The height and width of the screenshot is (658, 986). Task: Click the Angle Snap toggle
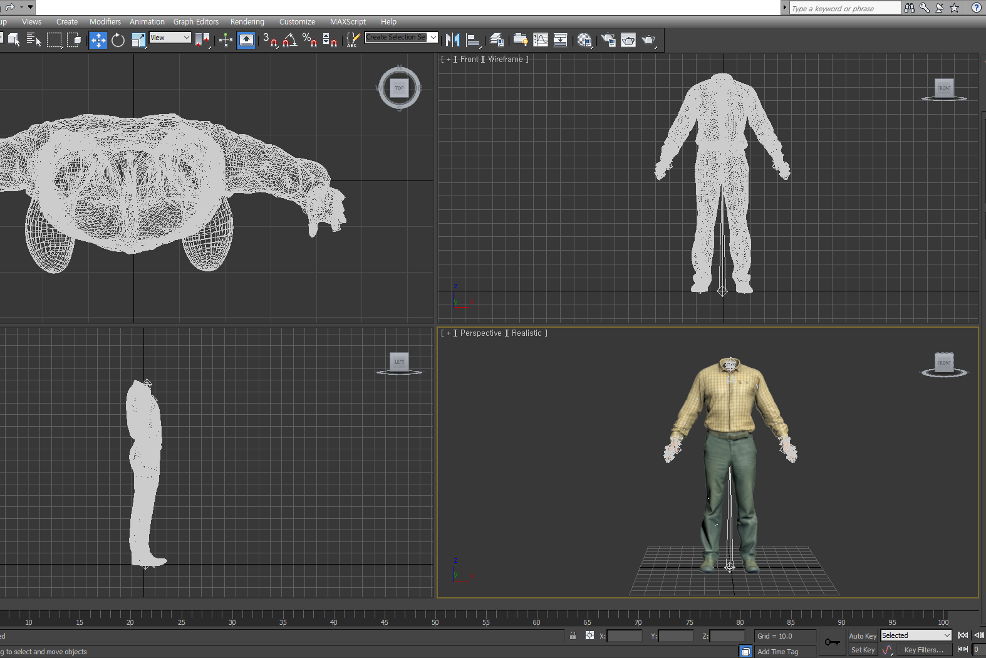click(x=289, y=40)
